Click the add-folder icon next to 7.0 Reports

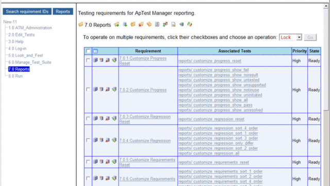tap(117, 24)
